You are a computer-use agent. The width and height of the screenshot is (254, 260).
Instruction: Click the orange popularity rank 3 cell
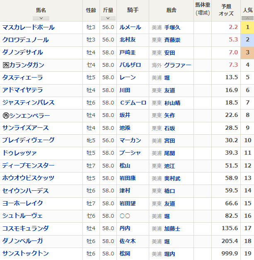247,53
